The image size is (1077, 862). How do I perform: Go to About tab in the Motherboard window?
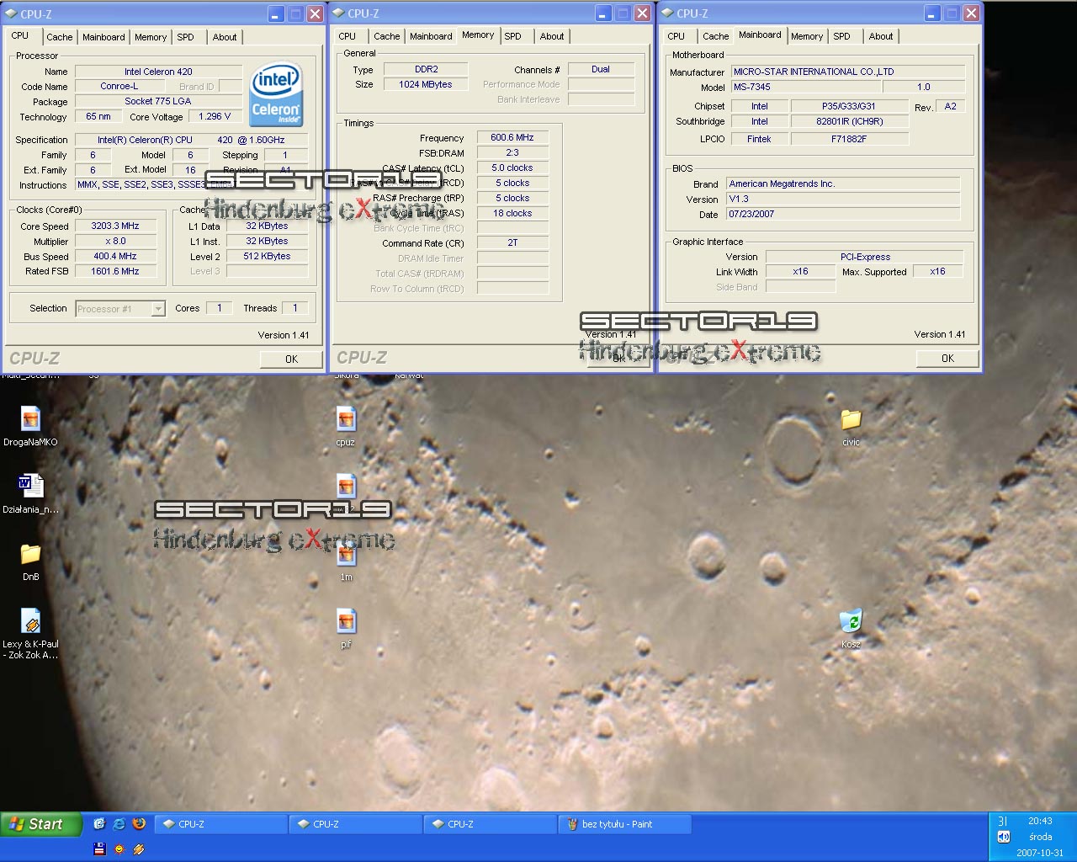(x=881, y=36)
